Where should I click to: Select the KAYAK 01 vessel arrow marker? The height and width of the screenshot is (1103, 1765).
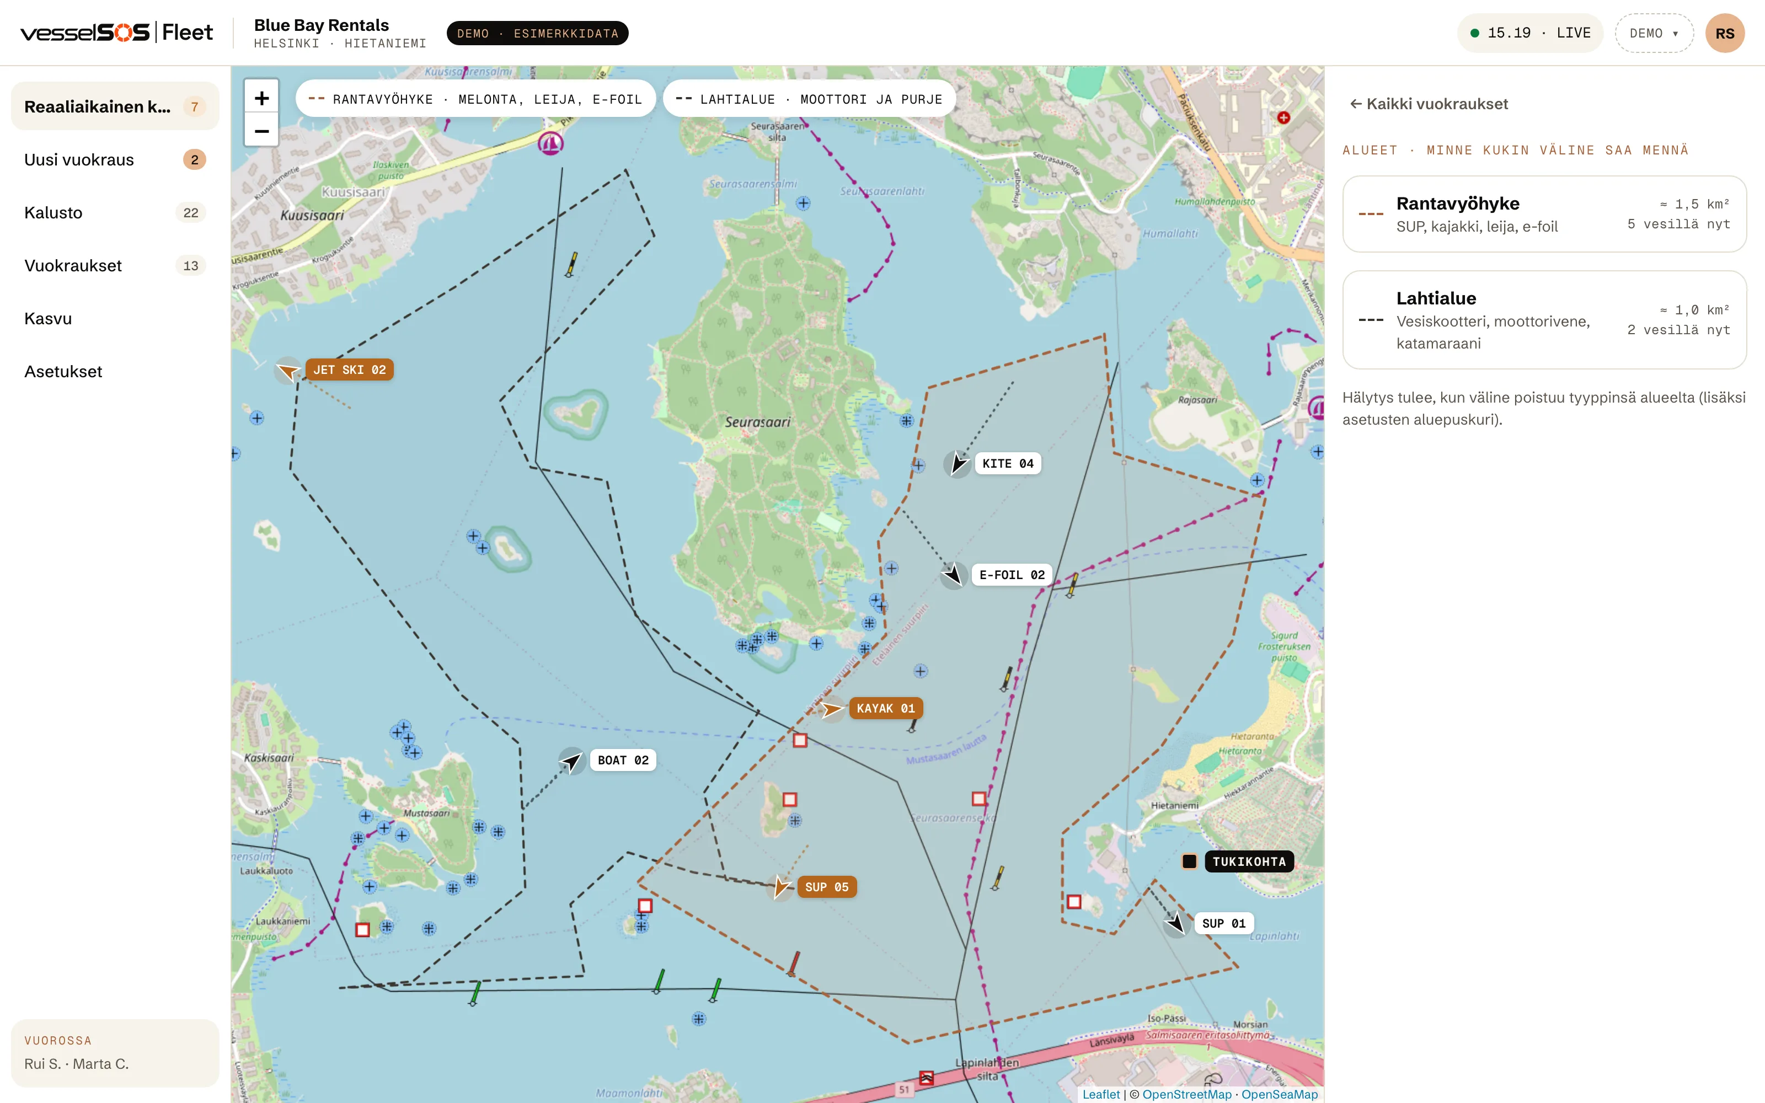(831, 708)
